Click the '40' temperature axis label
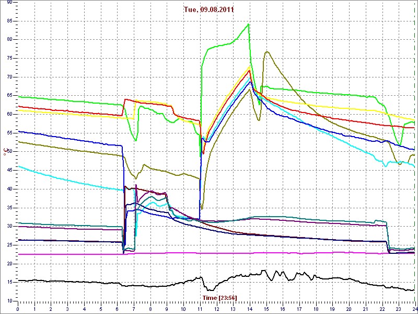This screenshot has height=314, width=418. tap(8, 189)
